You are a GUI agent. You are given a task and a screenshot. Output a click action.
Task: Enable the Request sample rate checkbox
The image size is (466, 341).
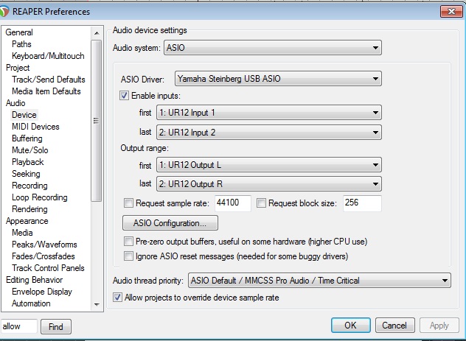(129, 203)
